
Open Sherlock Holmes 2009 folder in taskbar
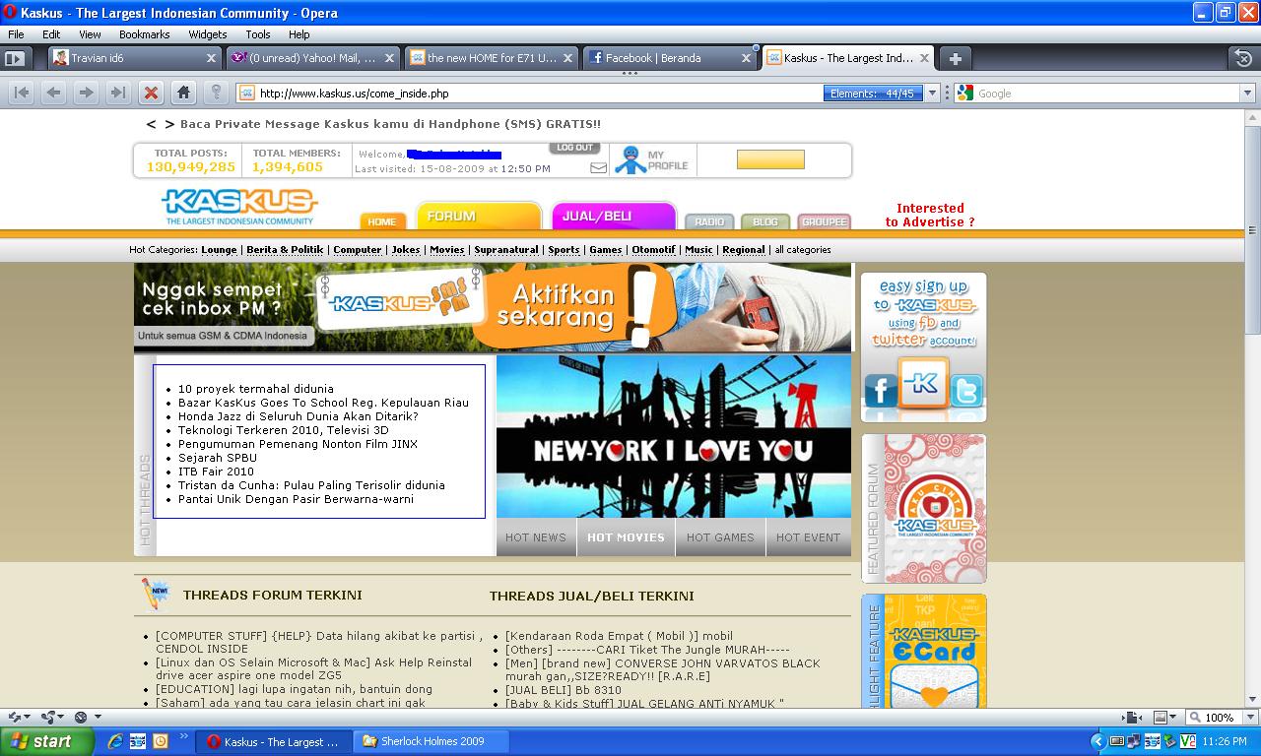click(432, 741)
